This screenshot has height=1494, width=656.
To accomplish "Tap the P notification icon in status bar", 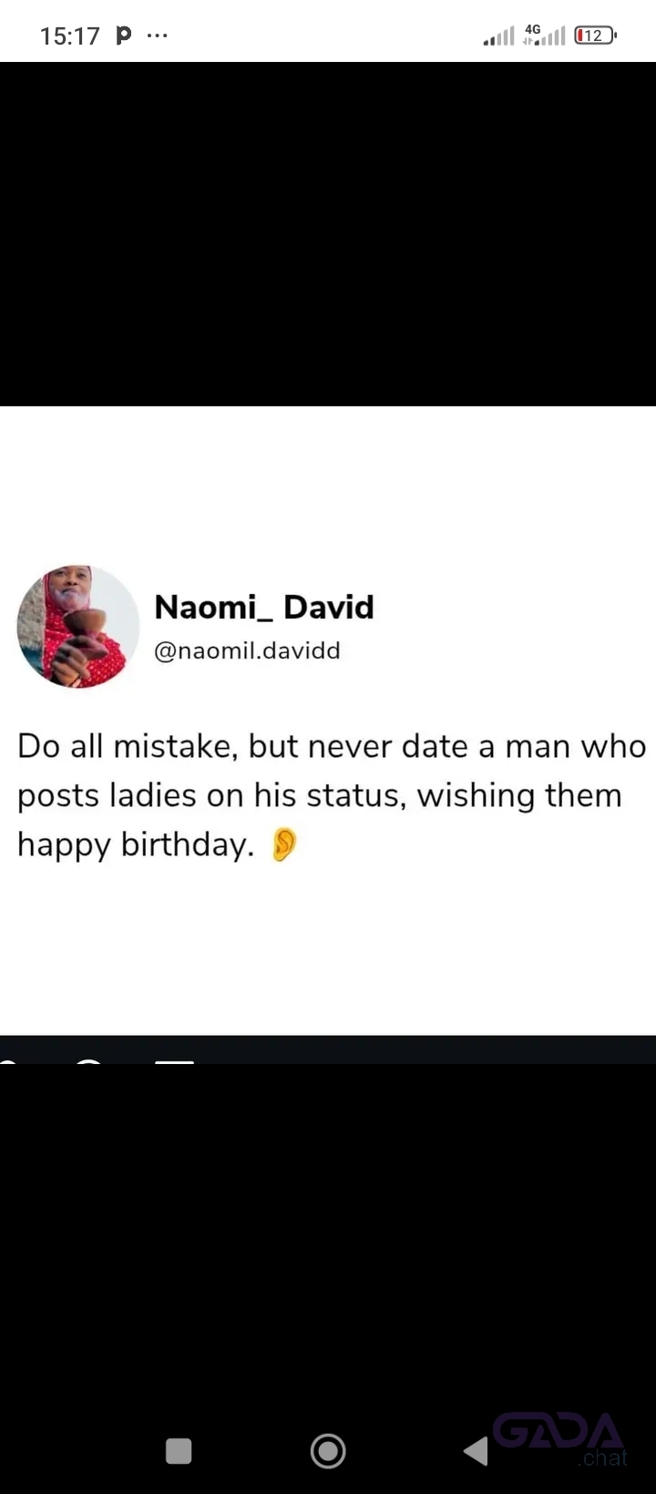I will click(124, 36).
